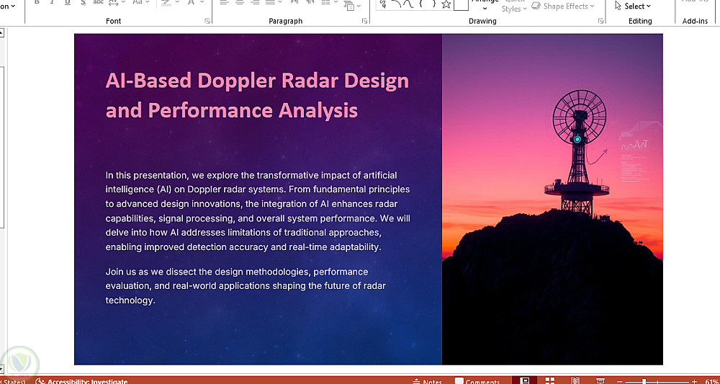Open the Select dropdown in Editing
Screen dimensions: 720x384
[x=634, y=6]
